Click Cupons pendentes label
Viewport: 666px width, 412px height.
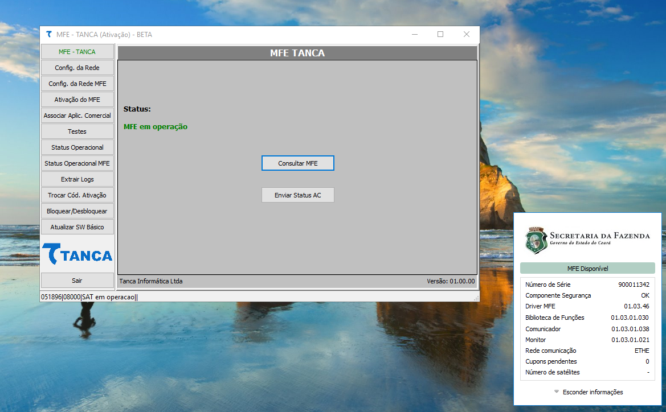tap(551, 361)
